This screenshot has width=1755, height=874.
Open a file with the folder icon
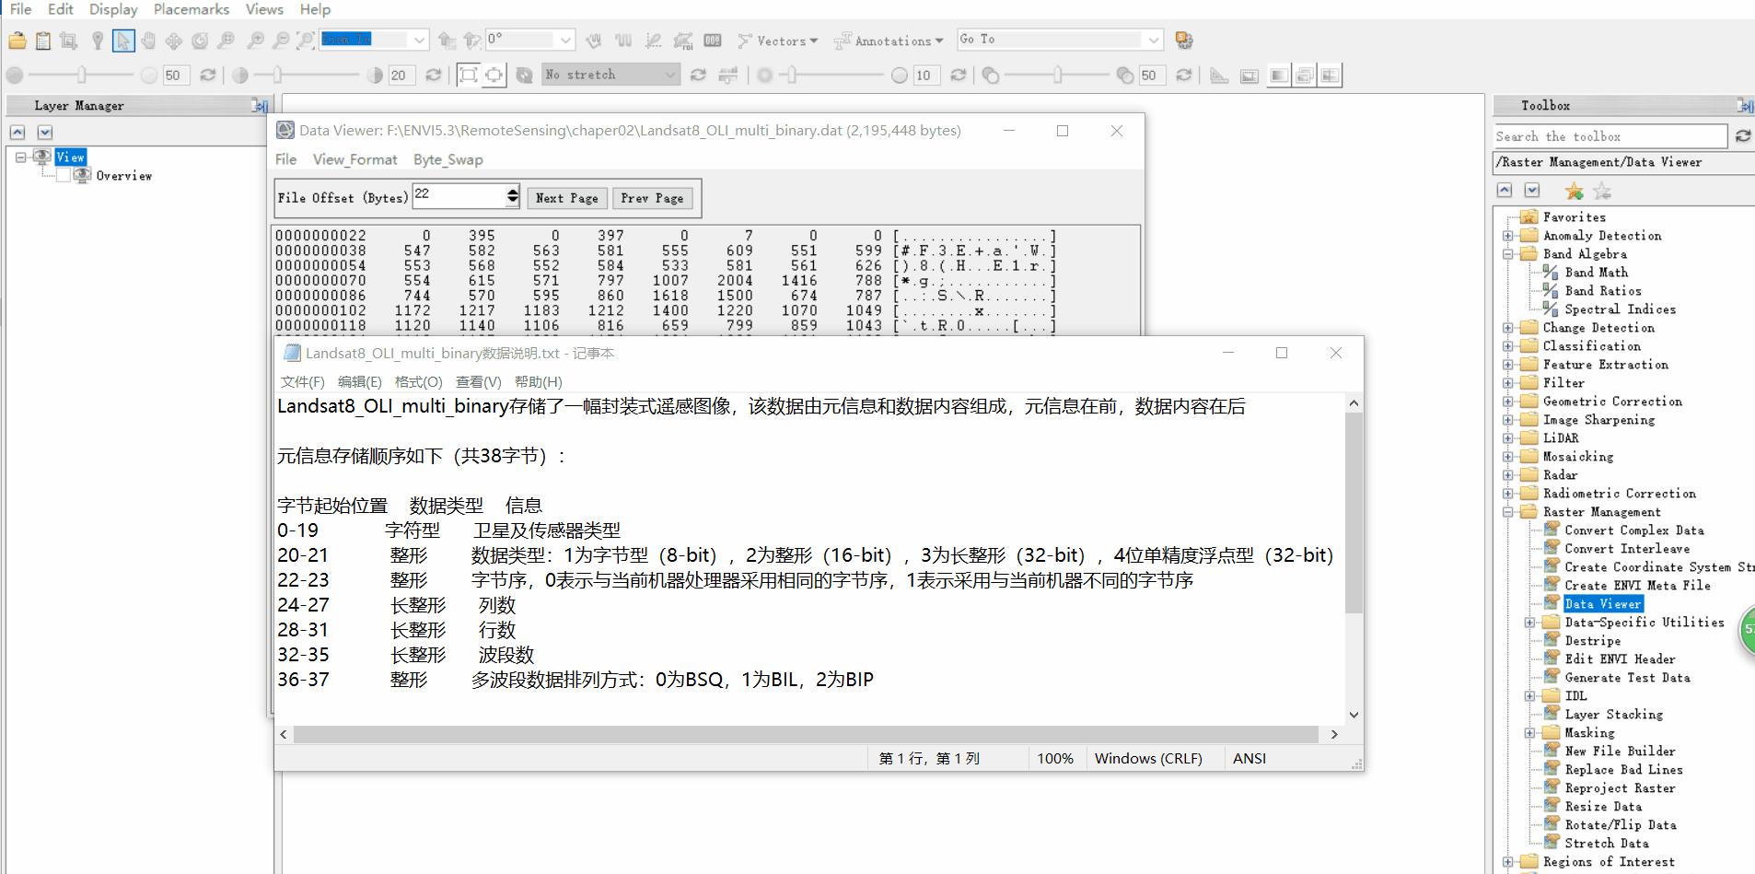17,41
